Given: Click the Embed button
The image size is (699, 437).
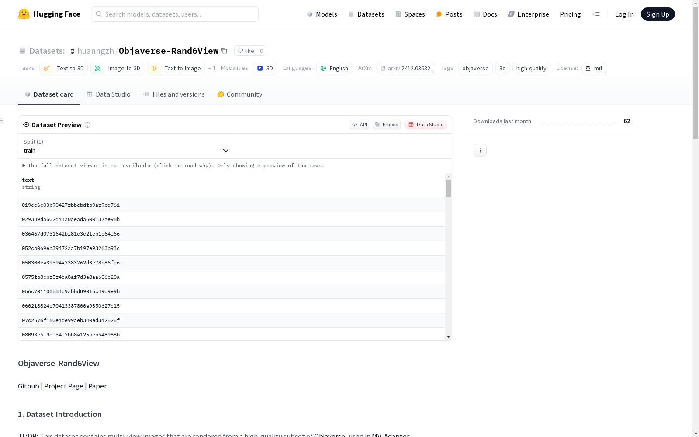Looking at the screenshot, I should tap(387, 125).
